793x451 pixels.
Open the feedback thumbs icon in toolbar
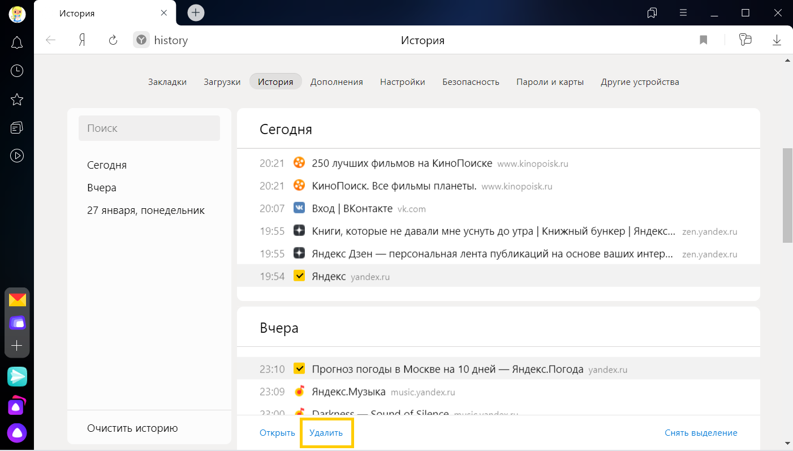pyautogui.click(x=745, y=40)
